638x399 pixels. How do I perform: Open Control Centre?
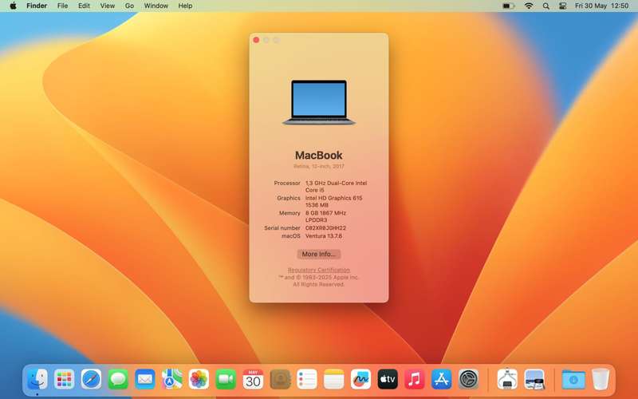tap(563, 6)
